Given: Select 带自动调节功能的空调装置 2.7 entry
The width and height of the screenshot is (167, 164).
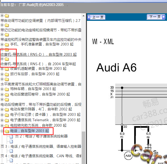Looking at the screenshot, I should pos(40,21).
